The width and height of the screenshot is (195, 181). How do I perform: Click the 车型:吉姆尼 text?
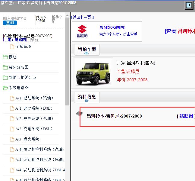pyautogui.click(x=128, y=71)
